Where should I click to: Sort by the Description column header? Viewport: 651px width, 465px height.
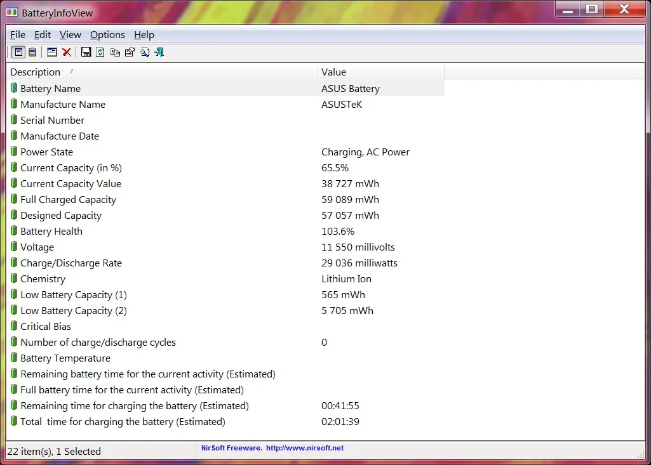coord(162,72)
